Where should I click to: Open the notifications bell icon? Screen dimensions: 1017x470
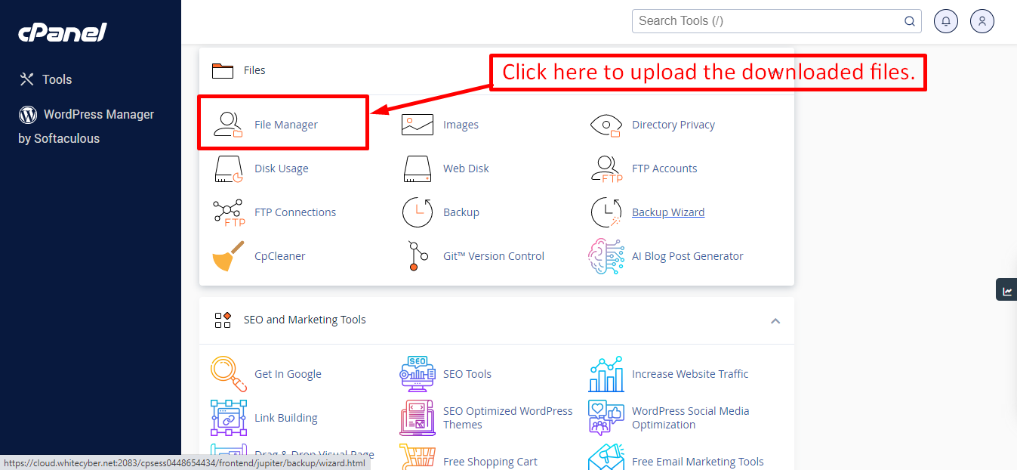[945, 21]
